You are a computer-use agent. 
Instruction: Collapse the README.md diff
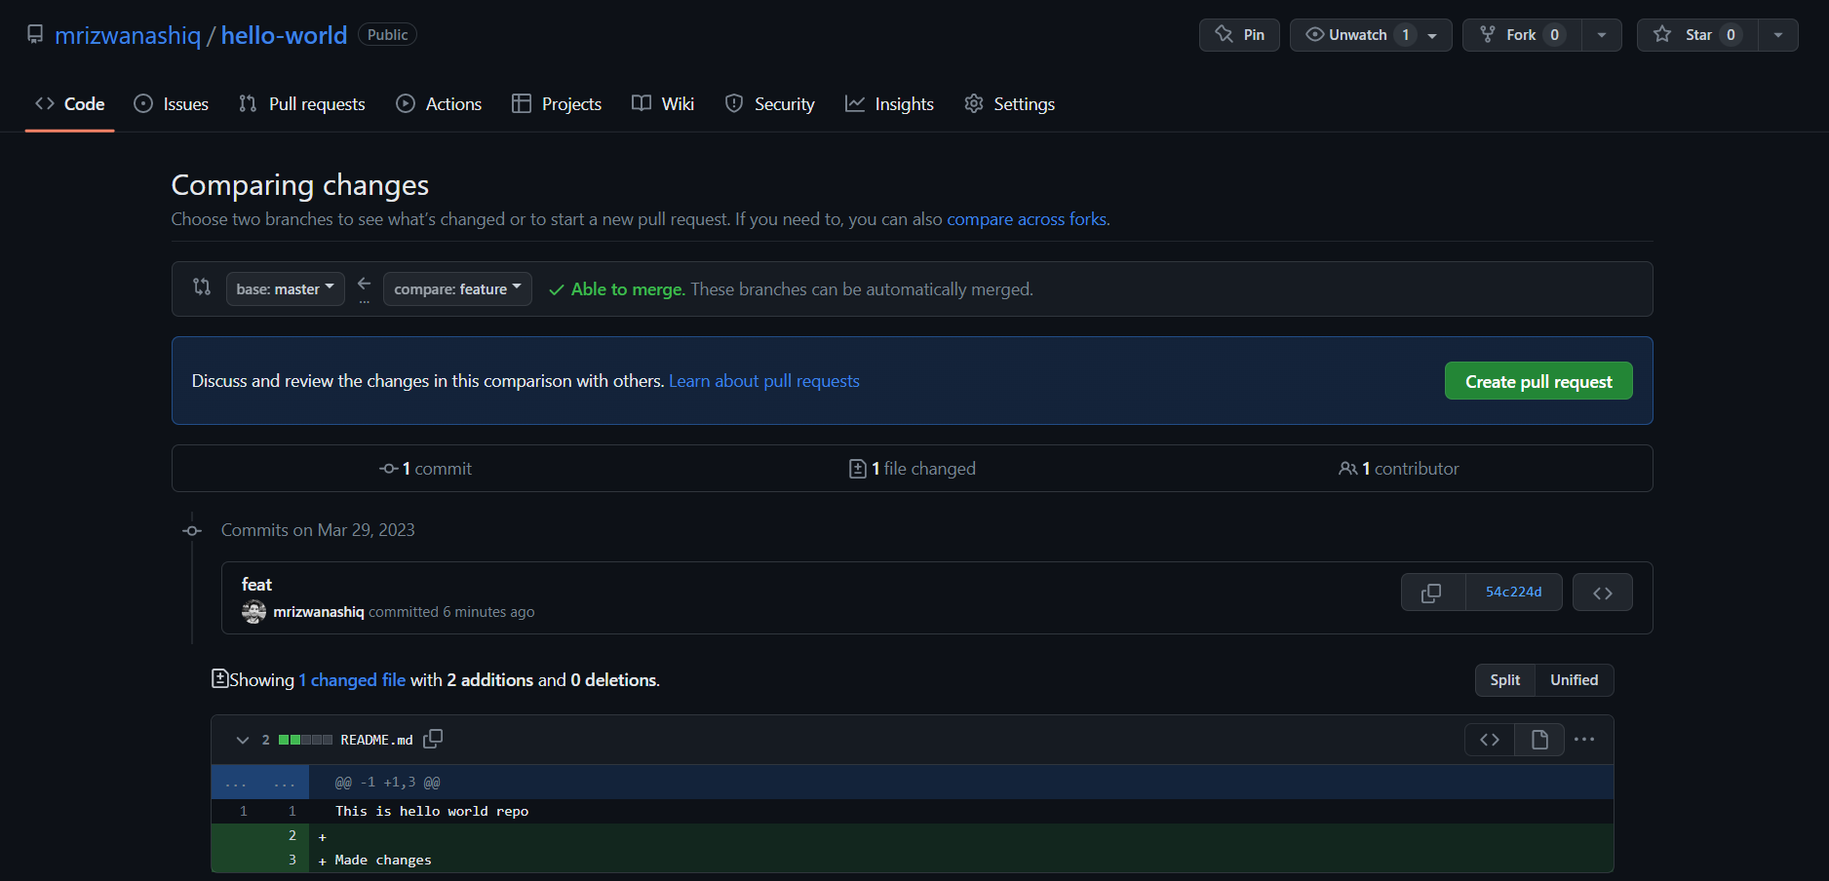click(x=243, y=740)
